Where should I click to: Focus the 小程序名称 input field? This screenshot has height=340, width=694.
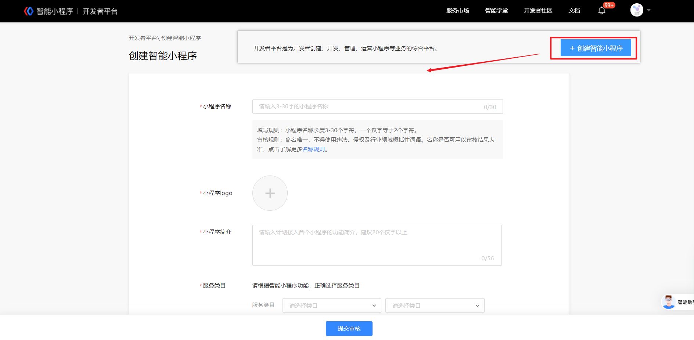[x=377, y=106]
